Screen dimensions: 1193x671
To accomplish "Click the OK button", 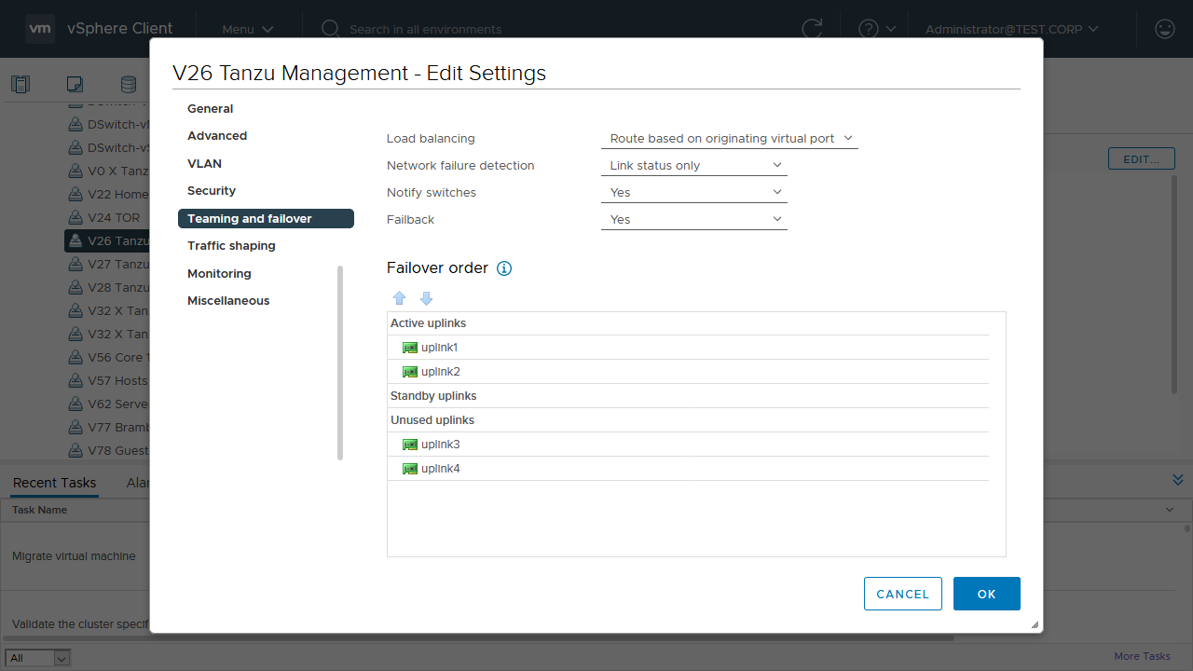I will (987, 594).
